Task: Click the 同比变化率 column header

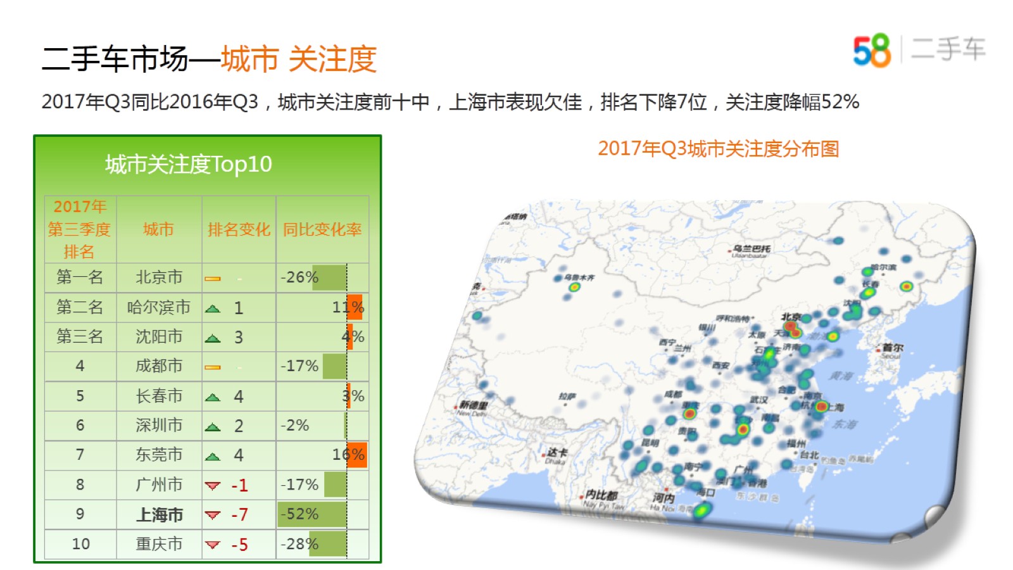Action: [322, 229]
